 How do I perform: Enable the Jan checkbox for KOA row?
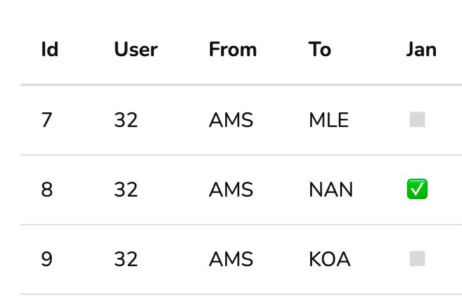pyautogui.click(x=417, y=259)
